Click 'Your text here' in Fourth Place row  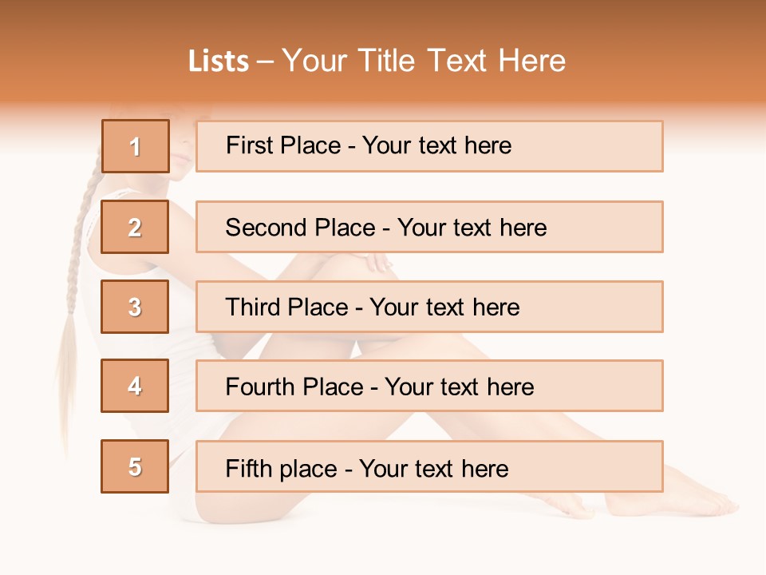click(x=460, y=387)
